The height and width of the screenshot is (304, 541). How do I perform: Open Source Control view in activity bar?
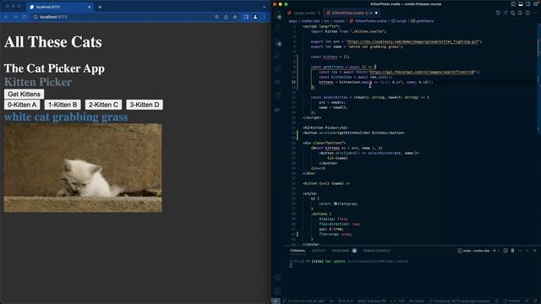pos(278,43)
